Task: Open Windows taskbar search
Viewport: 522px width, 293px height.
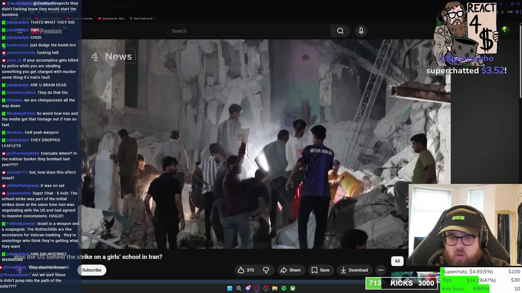Action: [x=239, y=288]
